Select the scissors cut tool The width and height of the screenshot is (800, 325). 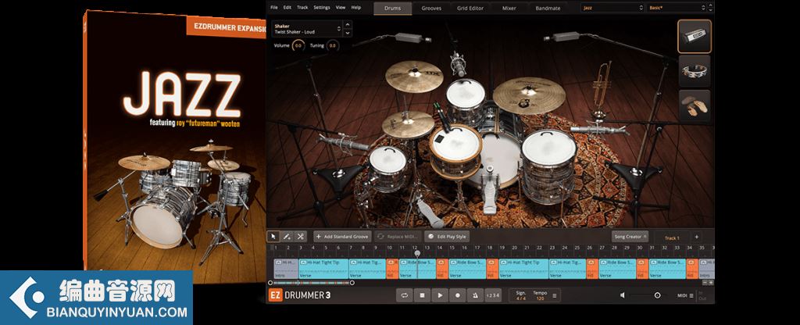(301, 237)
